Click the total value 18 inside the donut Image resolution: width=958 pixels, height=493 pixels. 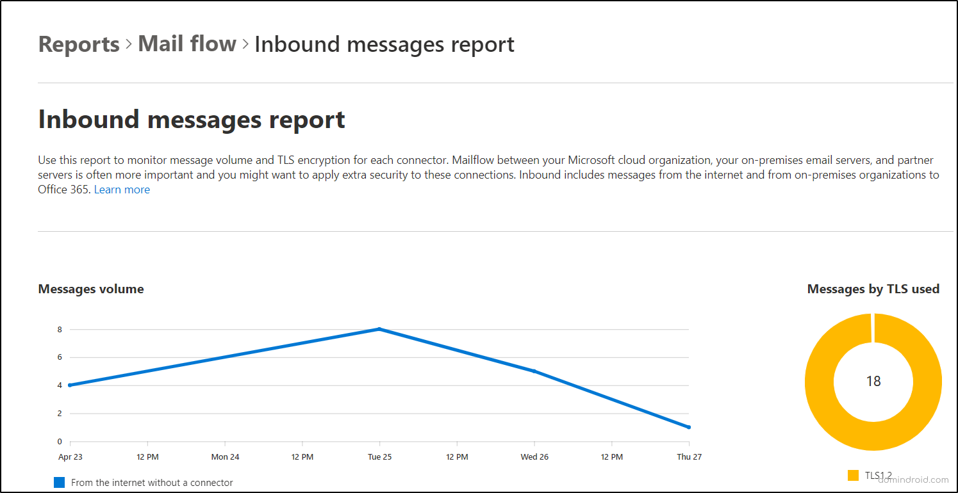(x=873, y=382)
